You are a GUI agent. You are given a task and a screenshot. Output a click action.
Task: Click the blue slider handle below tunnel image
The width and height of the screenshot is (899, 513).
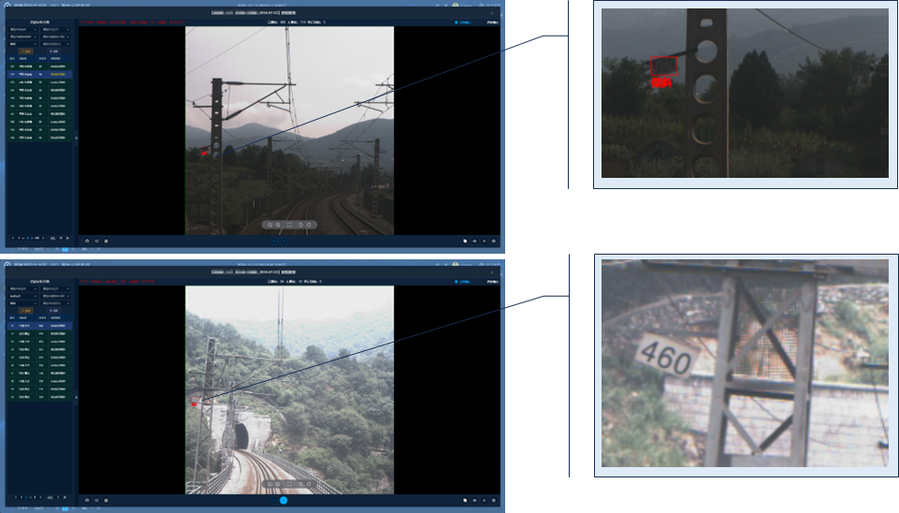click(283, 501)
